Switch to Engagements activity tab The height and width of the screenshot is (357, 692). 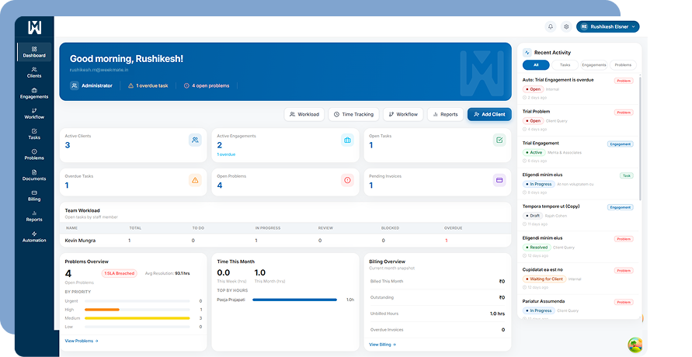(x=594, y=65)
